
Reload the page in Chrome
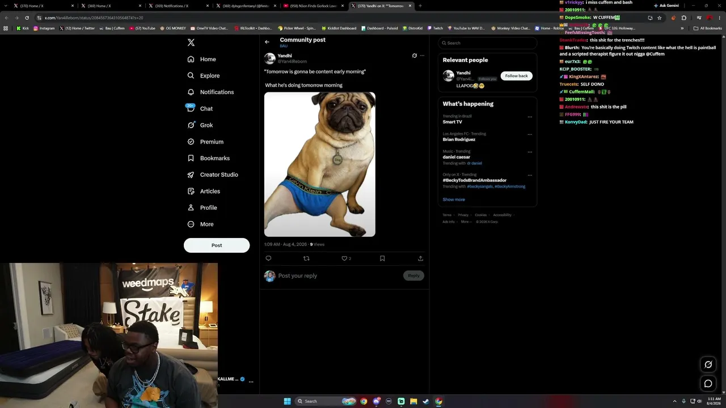click(27, 18)
